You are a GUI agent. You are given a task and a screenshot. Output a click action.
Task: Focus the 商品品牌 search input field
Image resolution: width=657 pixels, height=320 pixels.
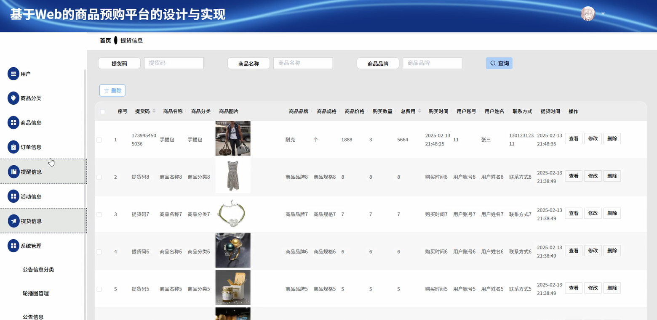tap(433, 63)
